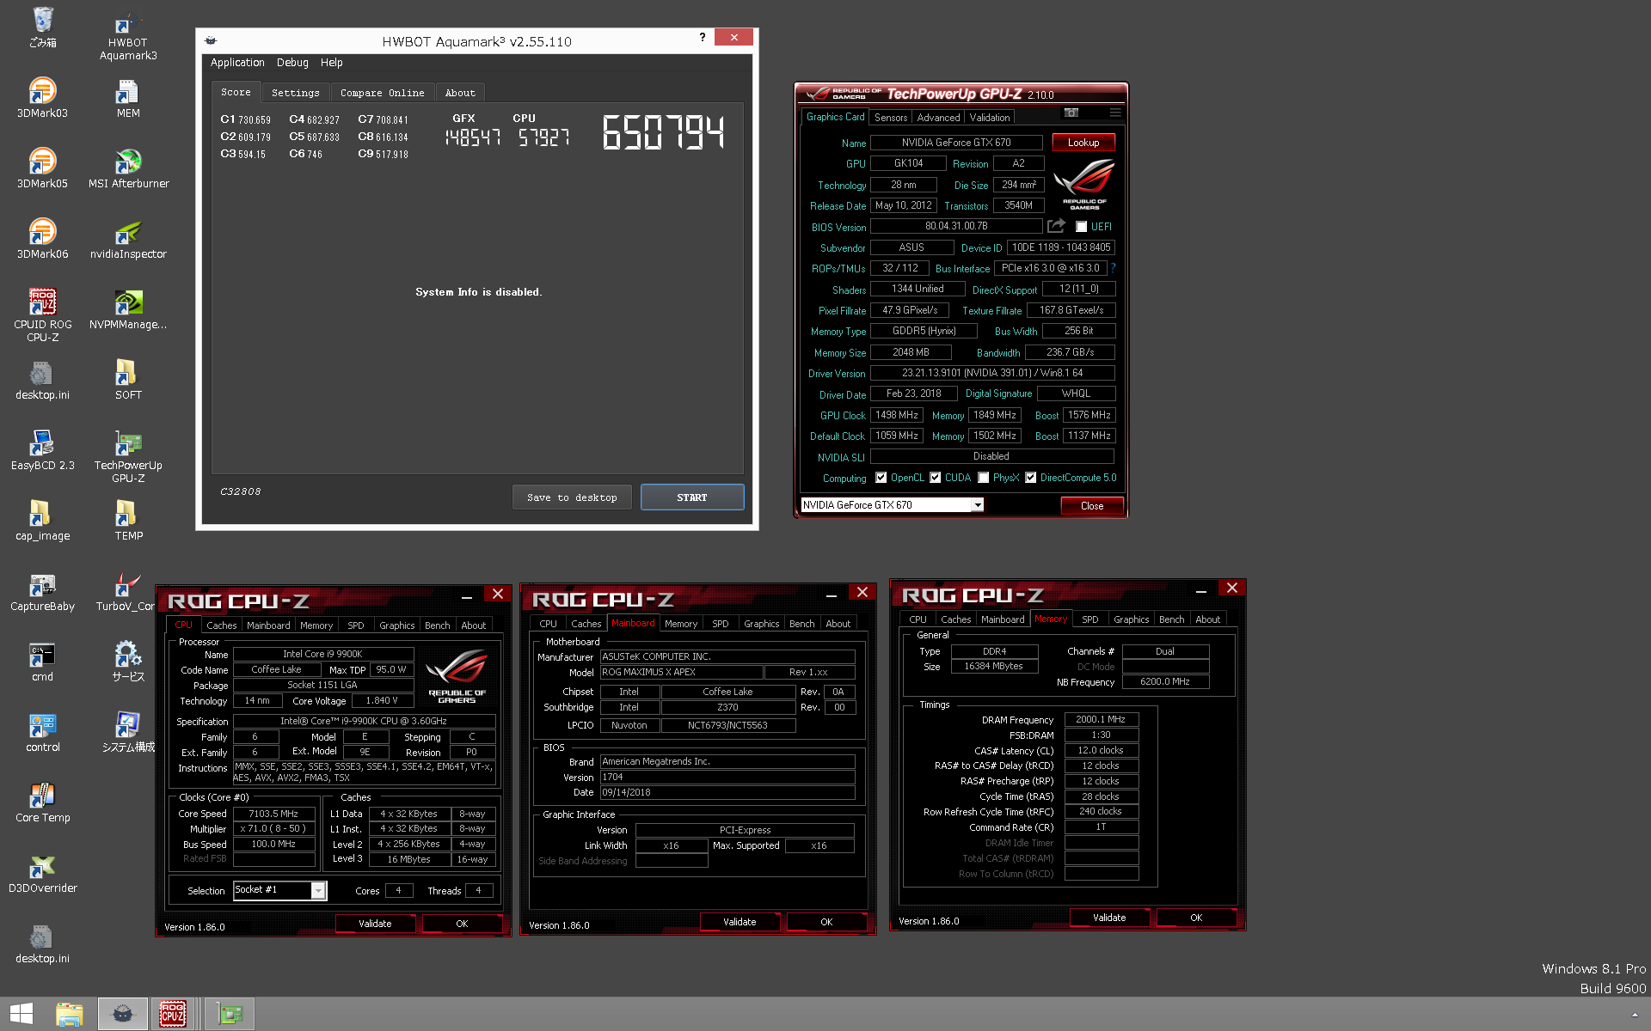1651x1031 pixels.
Task: Open the Application menu in Aquamark
Action: tap(237, 63)
